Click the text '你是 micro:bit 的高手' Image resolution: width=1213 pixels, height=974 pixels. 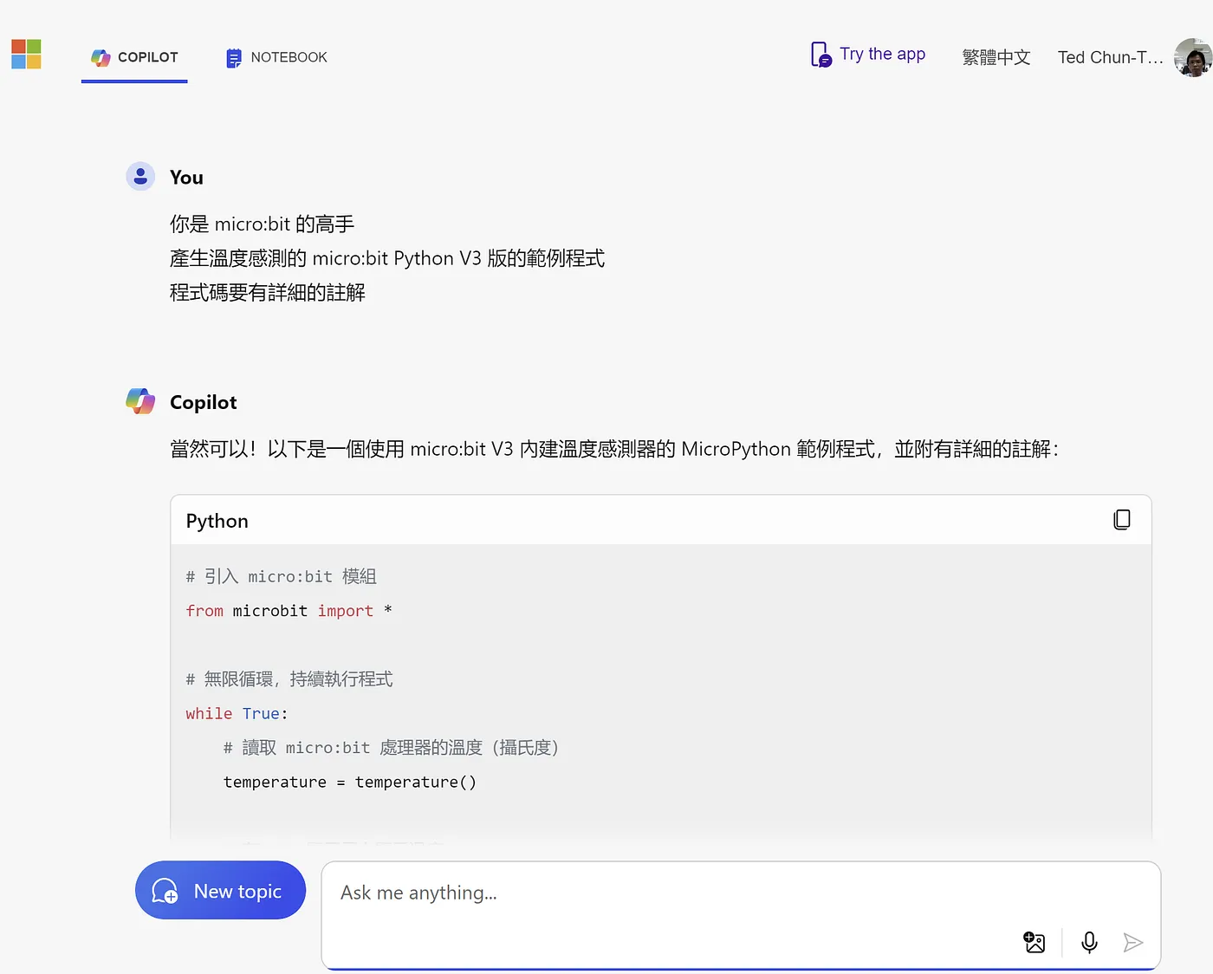pyautogui.click(x=262, y=224)
